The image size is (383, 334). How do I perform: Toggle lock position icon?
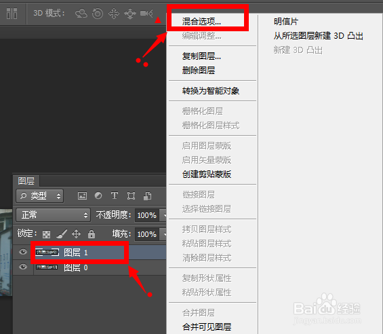[x=76, y=234]
